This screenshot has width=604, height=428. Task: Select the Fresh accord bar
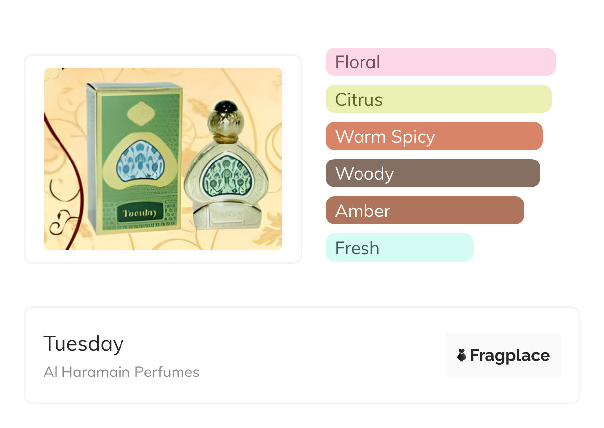[x=399, y=248]
